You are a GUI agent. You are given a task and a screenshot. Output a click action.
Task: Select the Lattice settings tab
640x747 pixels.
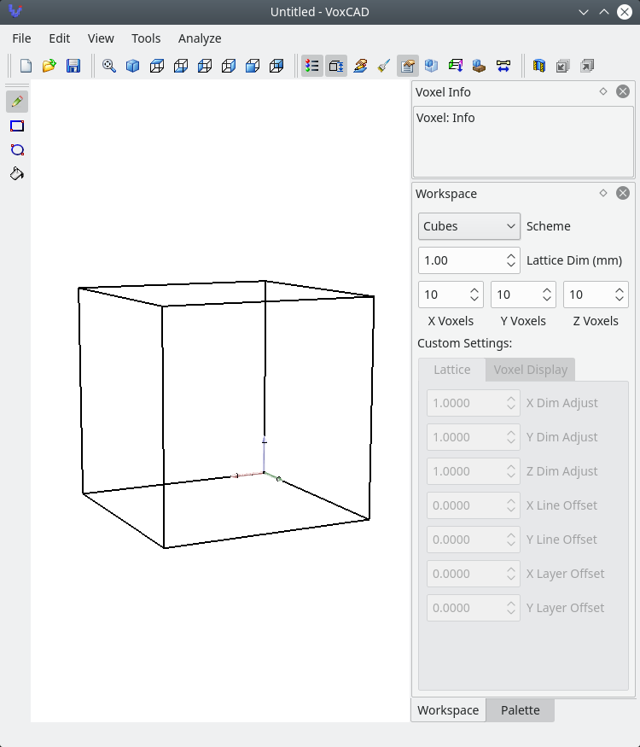click(452, 370)
